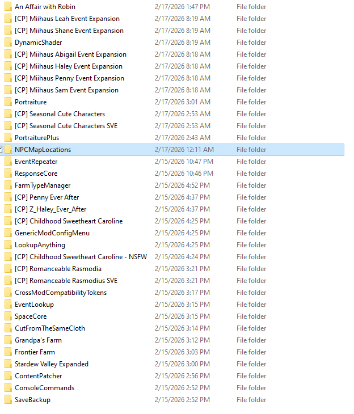The height and width of the screenshot is (414, 354).
Task: Click the date 2/15/2026 3:17 PM
Action: (182, 293)
